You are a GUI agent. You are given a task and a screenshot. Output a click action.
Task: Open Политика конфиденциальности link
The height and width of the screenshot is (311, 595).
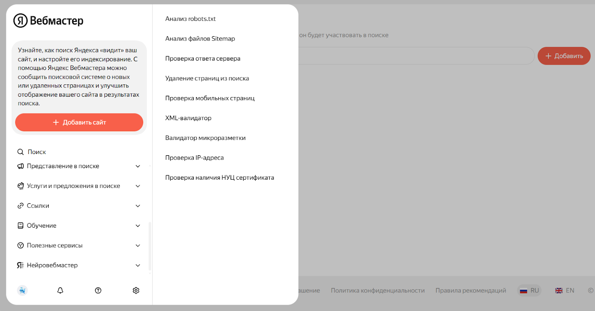[x=378, y=291]
